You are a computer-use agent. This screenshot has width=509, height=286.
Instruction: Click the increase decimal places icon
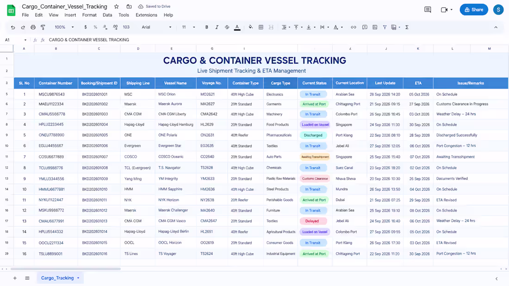tap(115, 27)
